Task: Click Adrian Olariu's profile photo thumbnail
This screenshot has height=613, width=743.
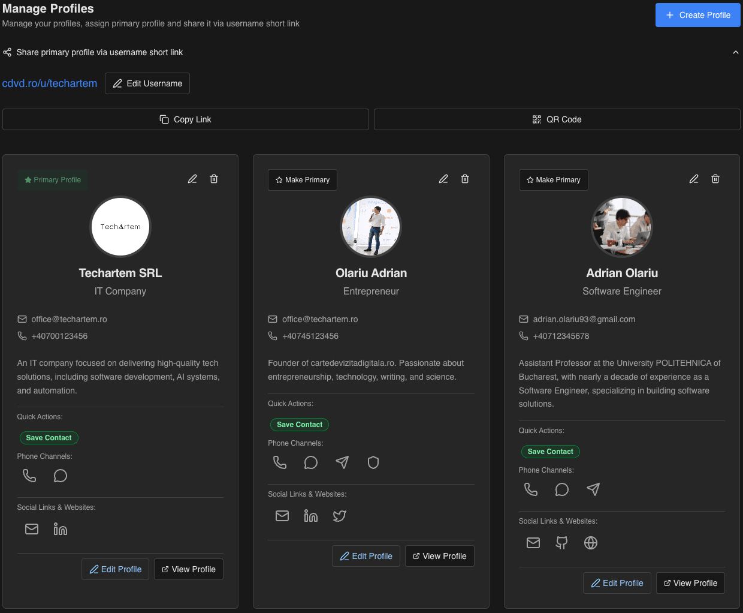Action: tap(622, 227)
